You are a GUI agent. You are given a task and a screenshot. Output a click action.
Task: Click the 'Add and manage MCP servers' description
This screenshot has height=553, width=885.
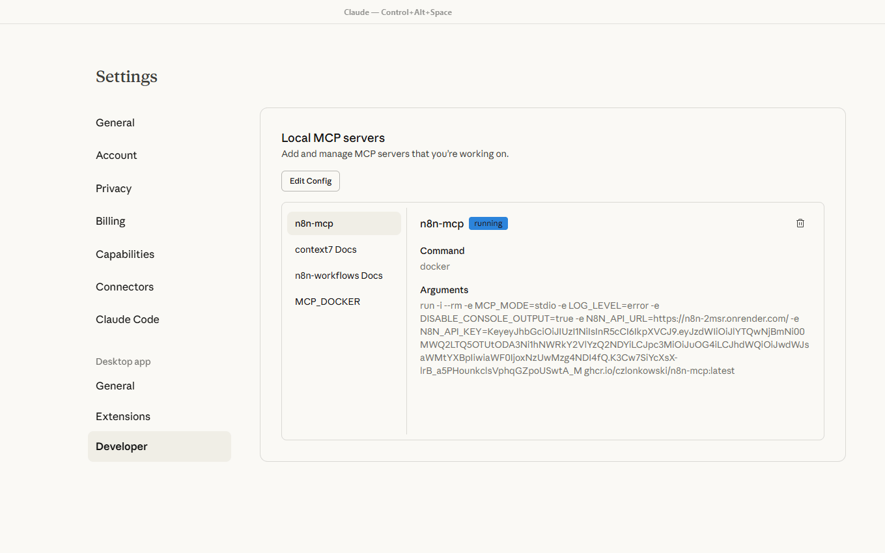[395, 154]
